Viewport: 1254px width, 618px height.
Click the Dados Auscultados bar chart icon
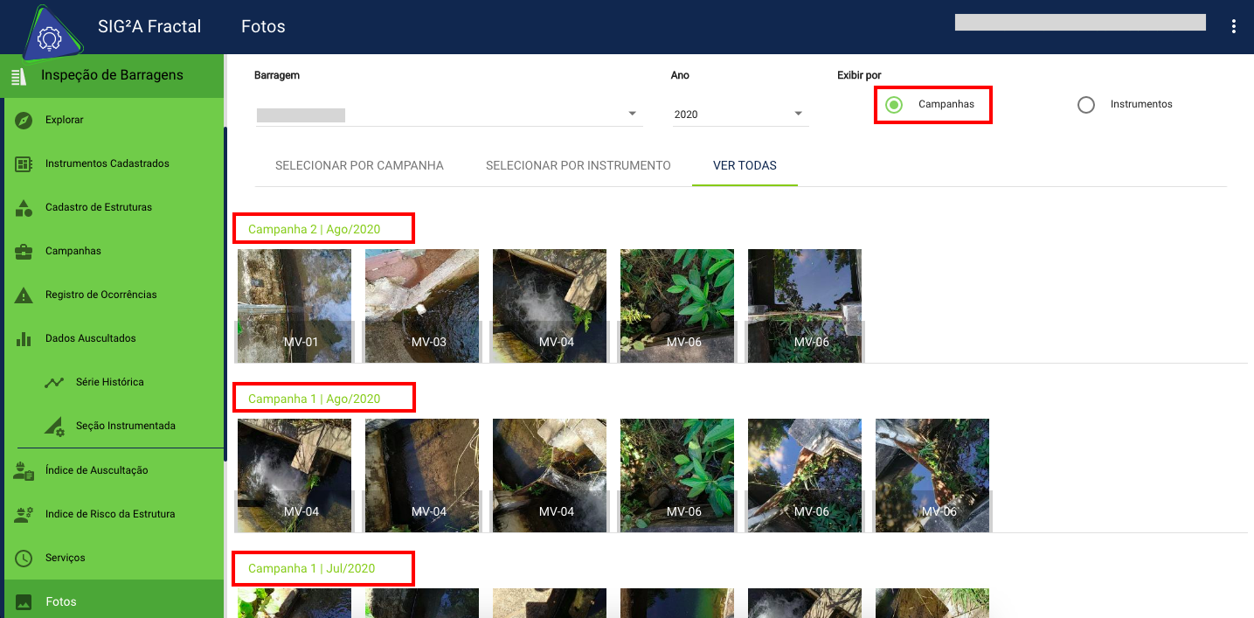click(x=24, y=338)
